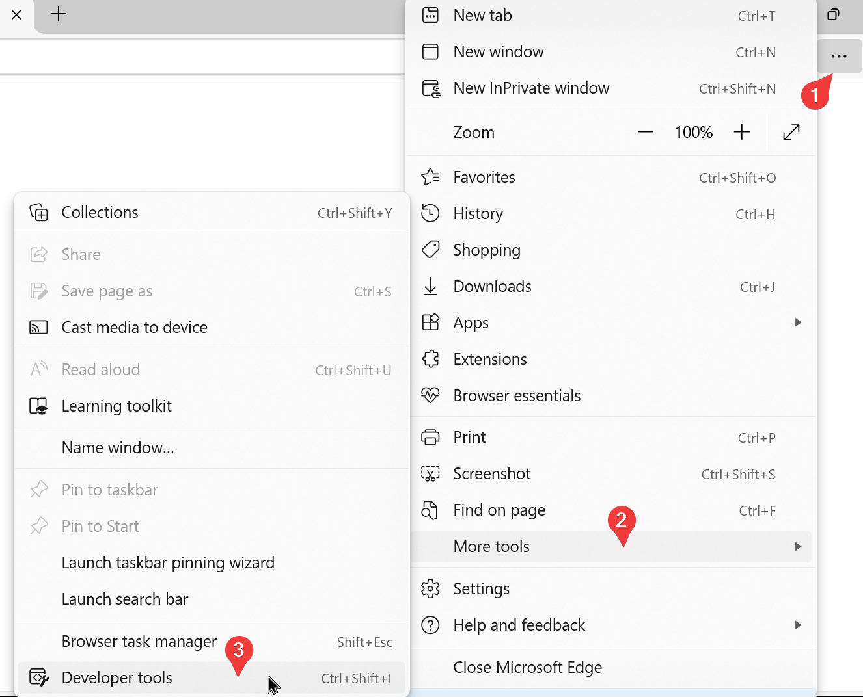The image size is (863, 697).
Task: Click the New InPrivate window icon
Action: [x=431, y=88]
